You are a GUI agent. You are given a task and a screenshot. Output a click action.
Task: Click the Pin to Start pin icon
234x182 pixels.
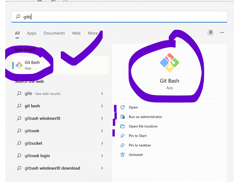pos(122,136)
